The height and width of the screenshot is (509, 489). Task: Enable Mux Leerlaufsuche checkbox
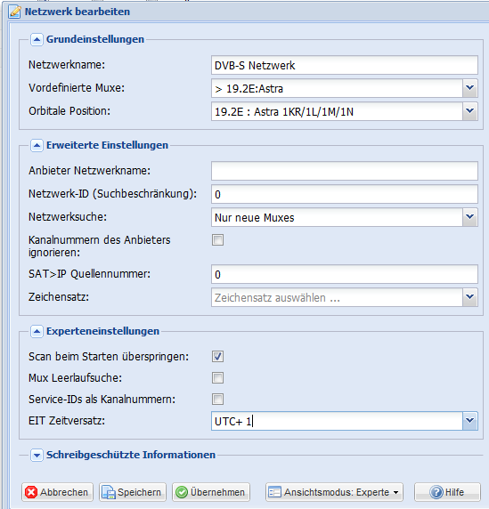click(x=217, y=377)
